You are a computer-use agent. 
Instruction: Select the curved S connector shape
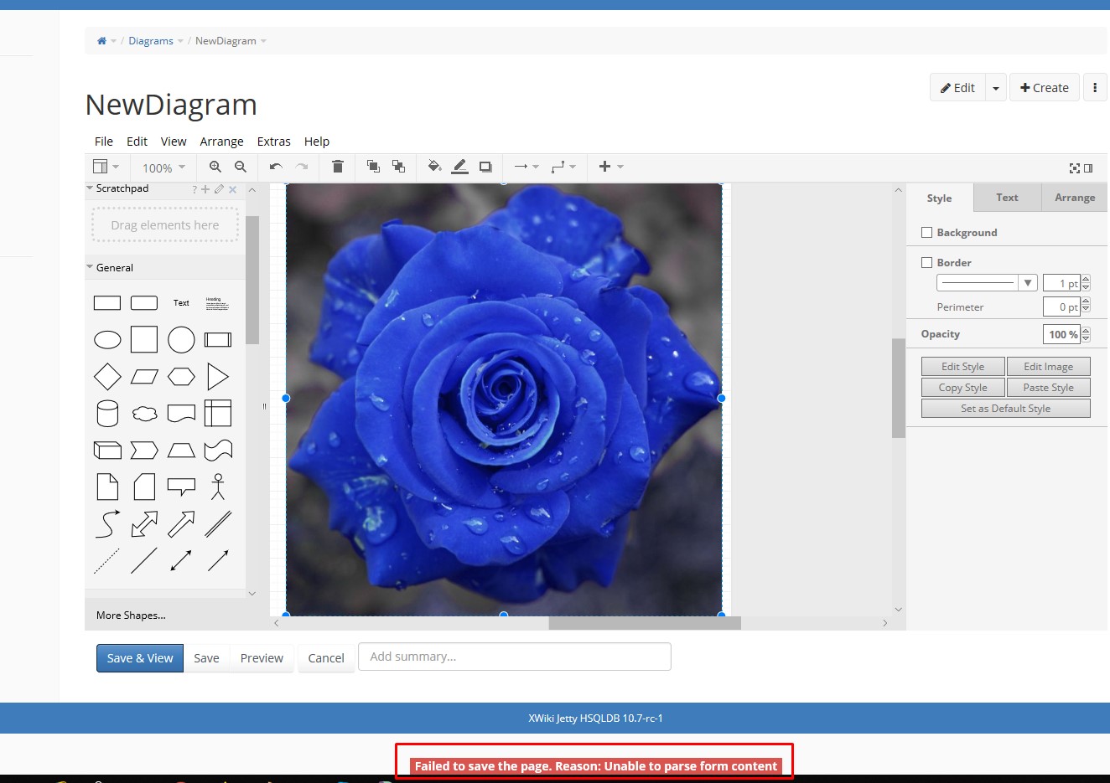click(x=107, y=523)
